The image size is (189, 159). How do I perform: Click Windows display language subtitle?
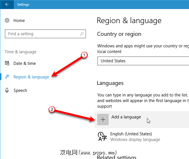point(135,140)
